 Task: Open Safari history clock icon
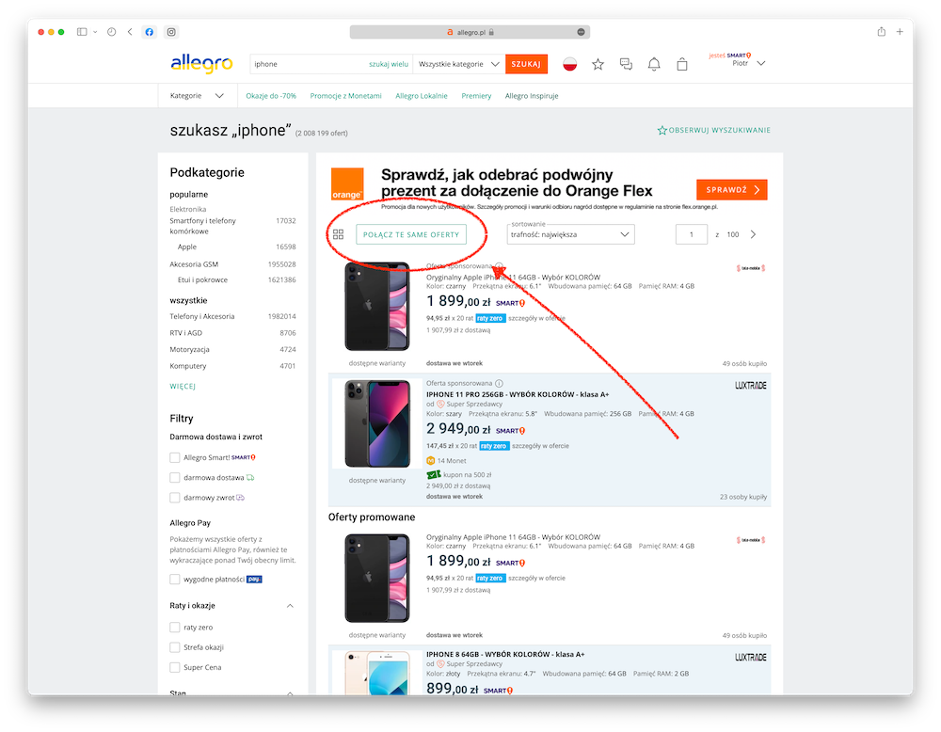112,32
